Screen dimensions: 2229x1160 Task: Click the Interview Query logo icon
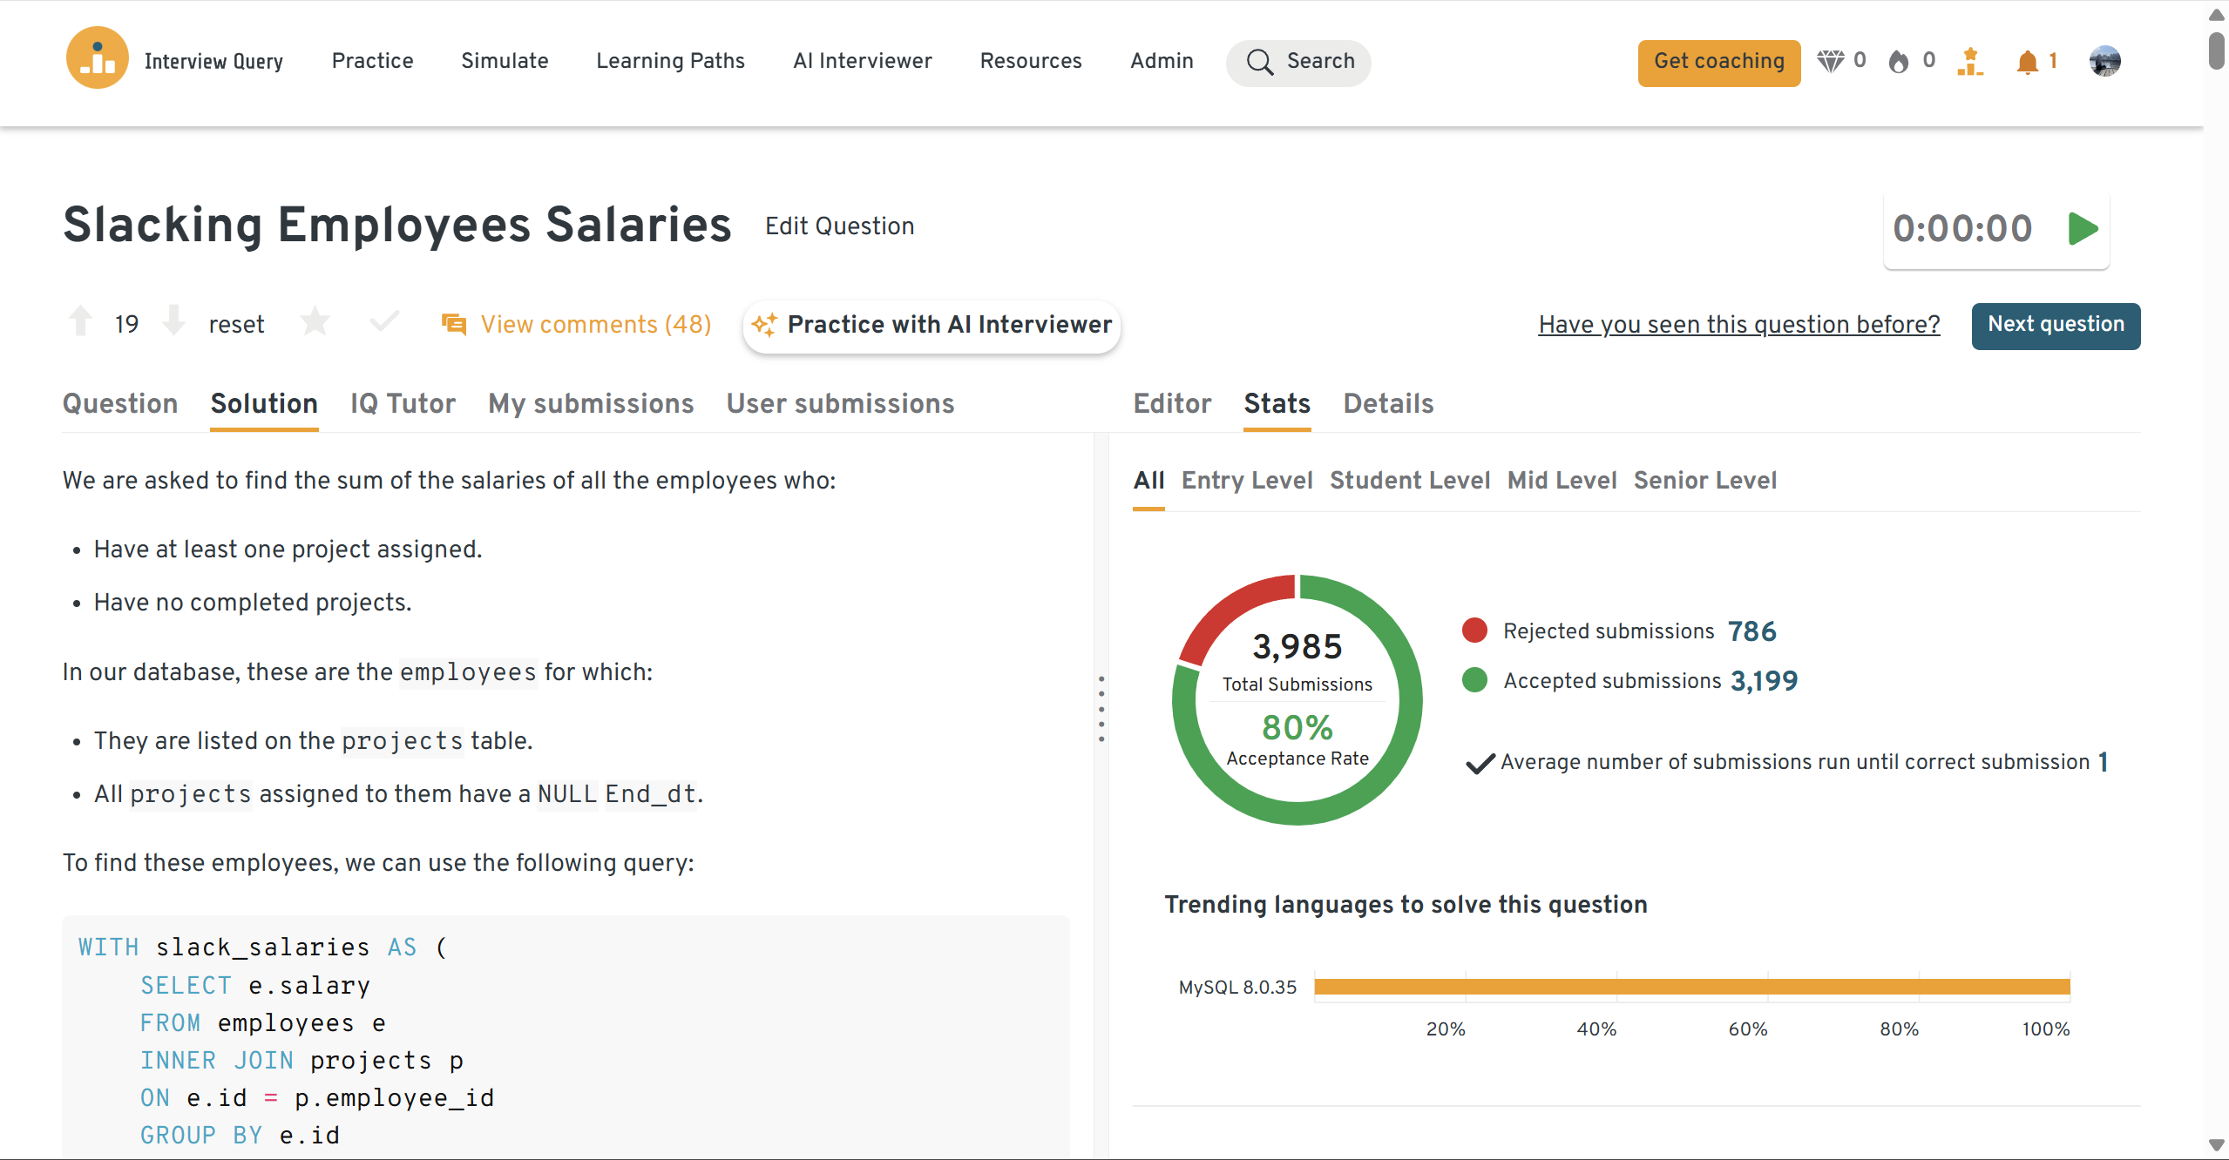click(97, 59)
